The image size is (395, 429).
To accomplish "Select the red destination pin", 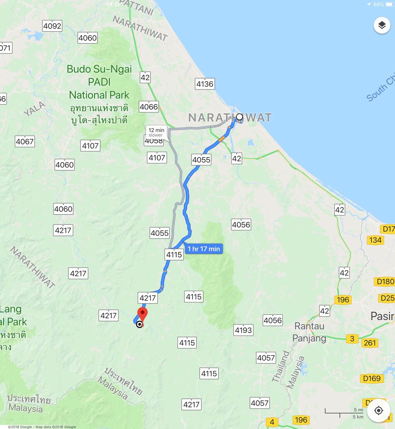I will (142, 315).
